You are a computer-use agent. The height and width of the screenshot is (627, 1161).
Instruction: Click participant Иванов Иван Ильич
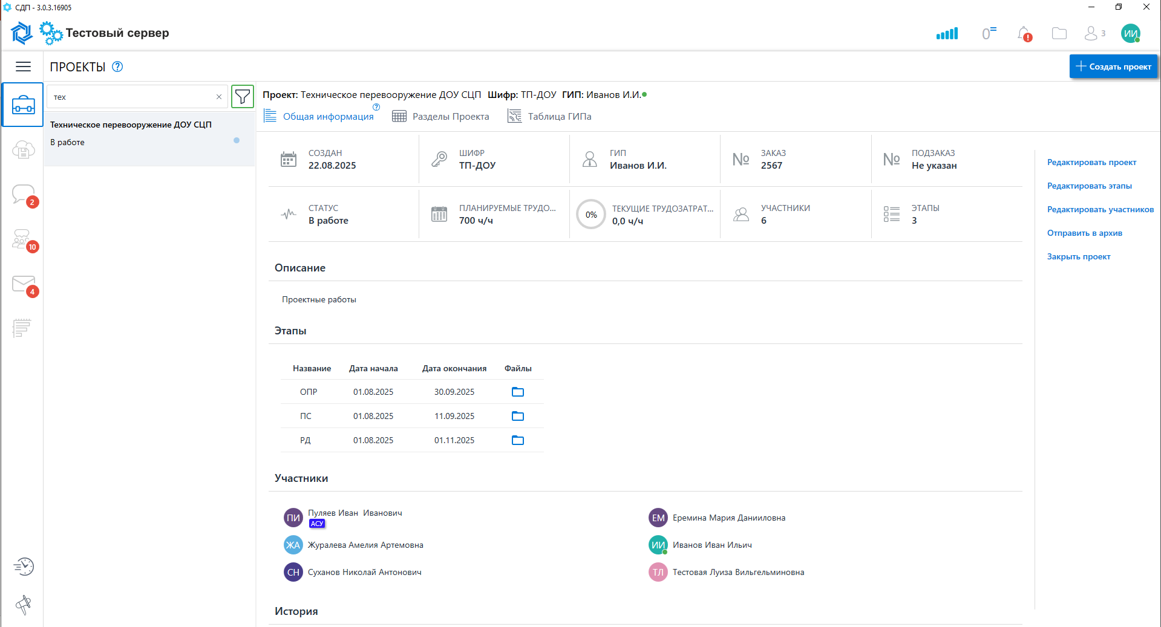pos(712,545)
